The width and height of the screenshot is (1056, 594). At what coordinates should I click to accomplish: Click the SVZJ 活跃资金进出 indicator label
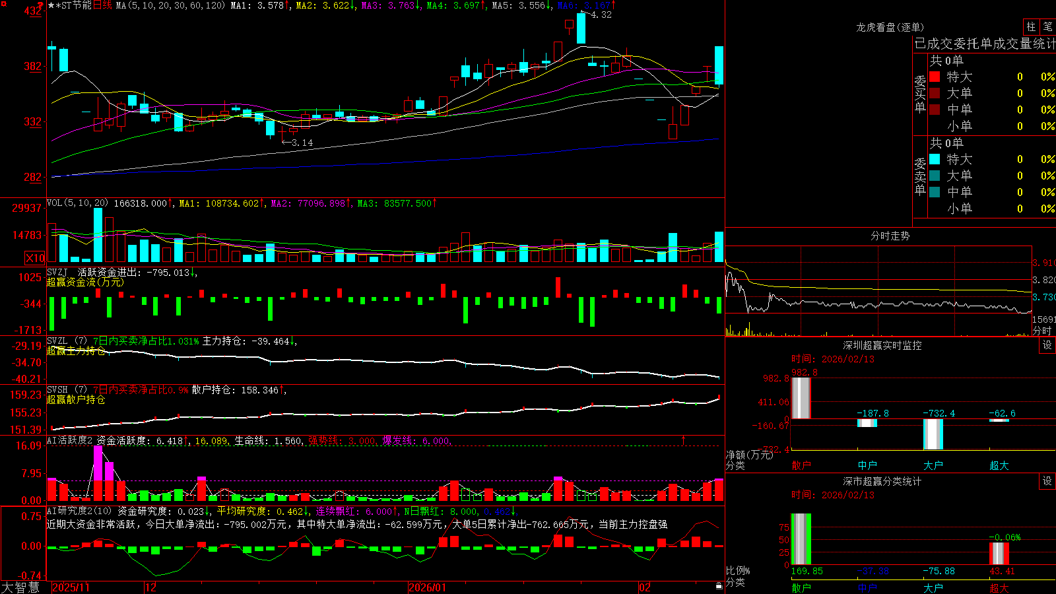(96, 272)
